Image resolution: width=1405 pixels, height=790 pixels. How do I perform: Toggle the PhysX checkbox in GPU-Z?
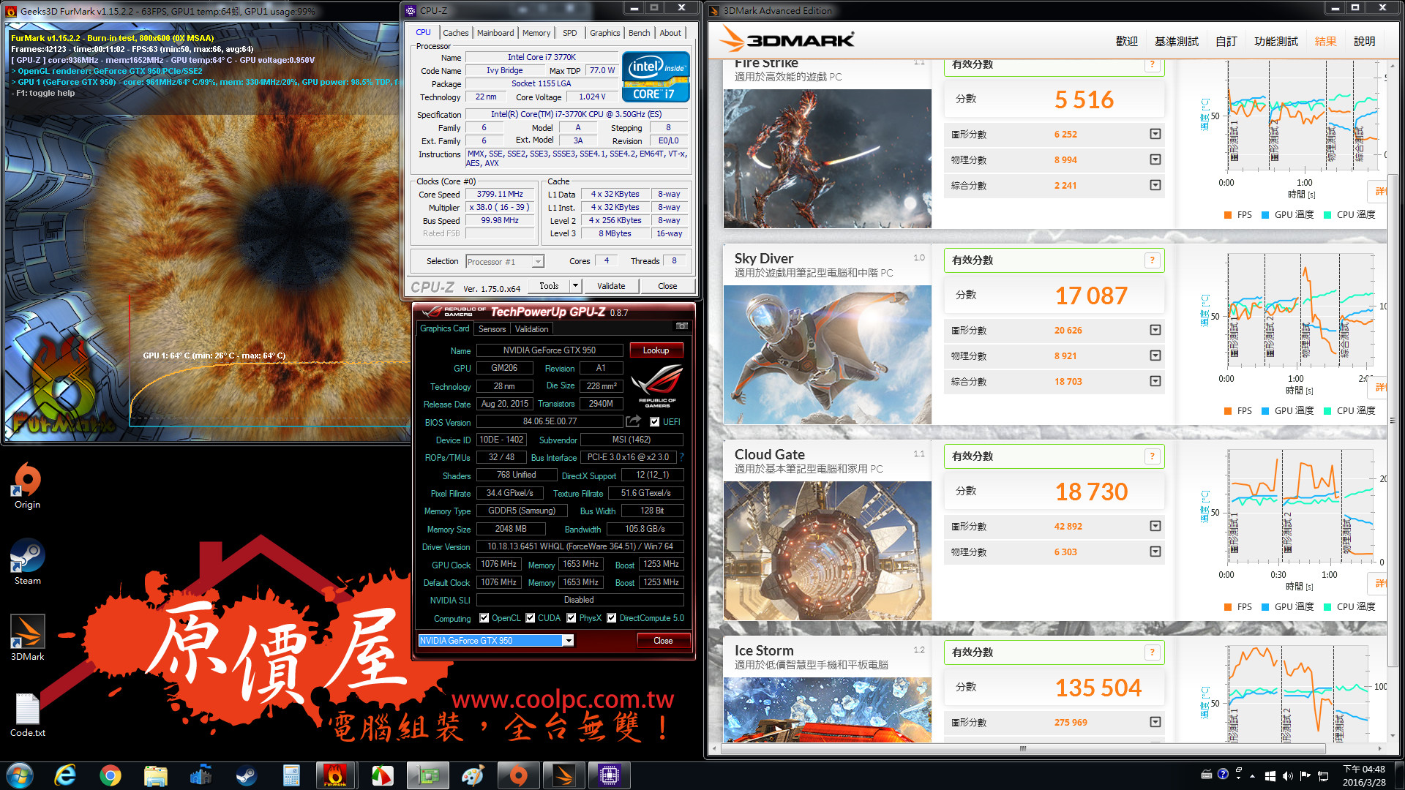(x=572, y=618)
